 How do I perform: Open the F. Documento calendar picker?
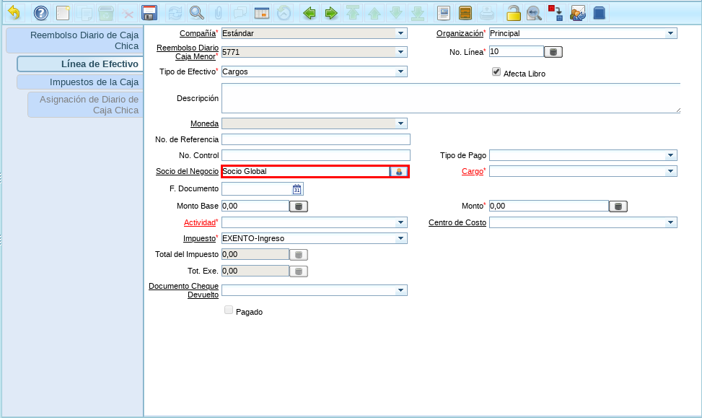pos(297,189)
